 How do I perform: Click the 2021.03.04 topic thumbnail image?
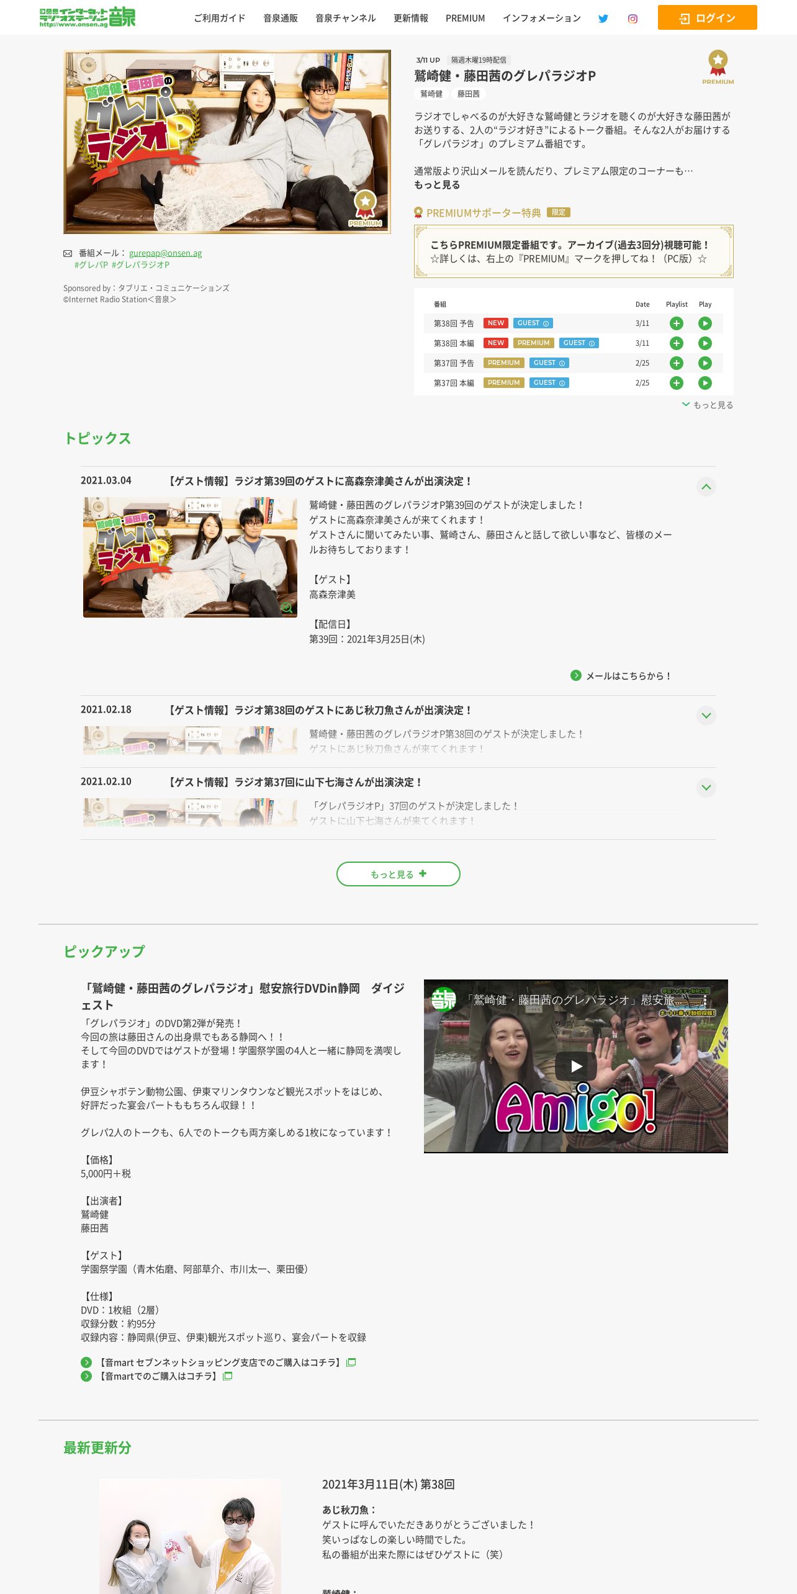pyautogui.click(x=190, y=557)
